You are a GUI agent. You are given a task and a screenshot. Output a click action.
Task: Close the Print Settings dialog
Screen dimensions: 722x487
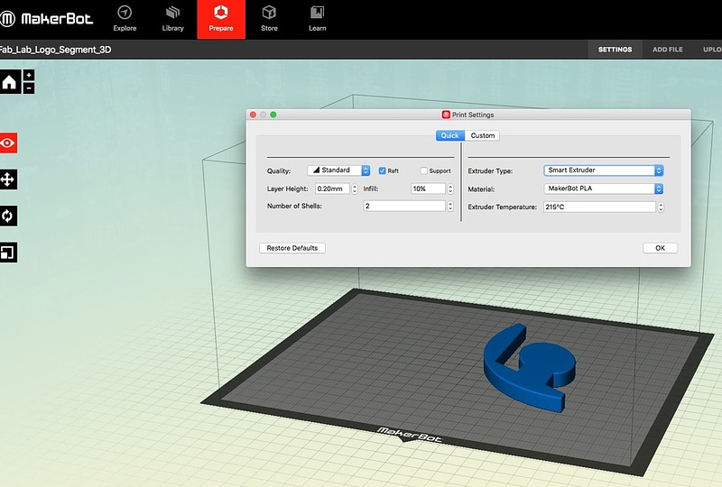[x=253, y=115]
